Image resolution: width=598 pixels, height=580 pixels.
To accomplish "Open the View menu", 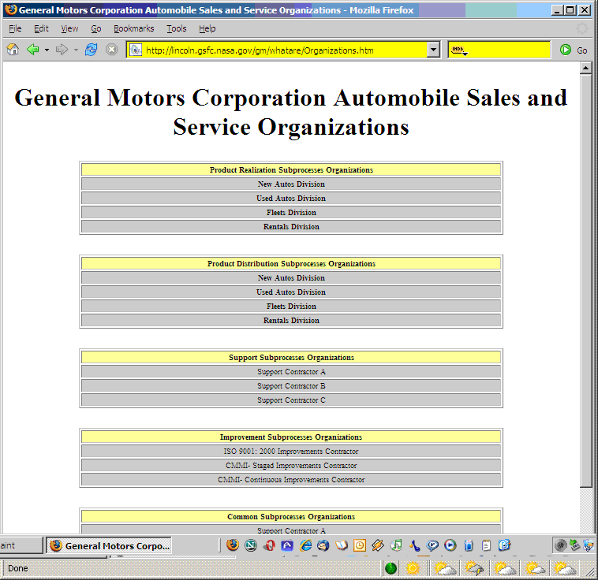I will coord(69,28).
